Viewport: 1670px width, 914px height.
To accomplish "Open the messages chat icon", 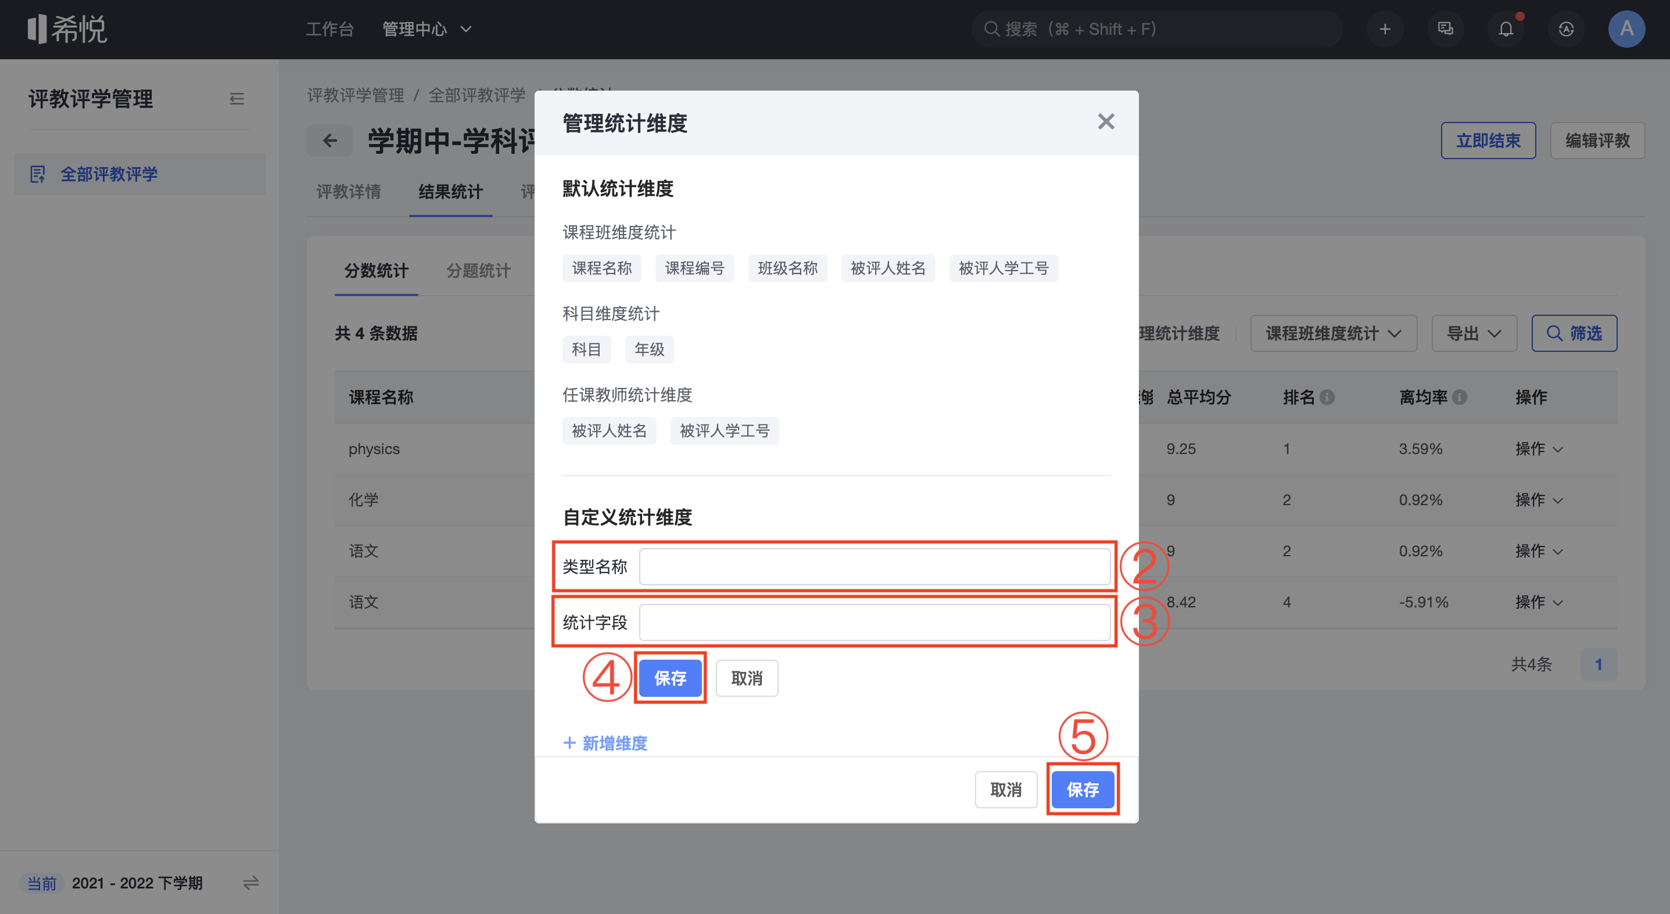I will point(1445,29).
